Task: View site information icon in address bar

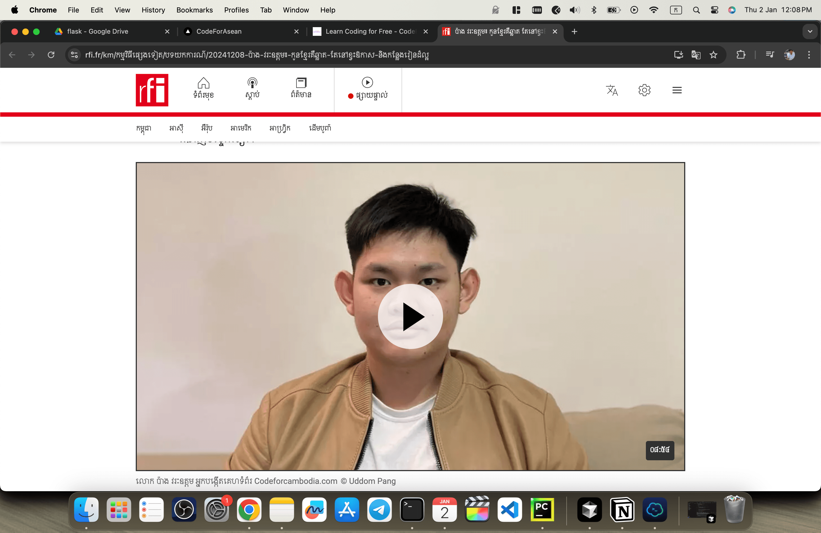Action: [74, 55]
